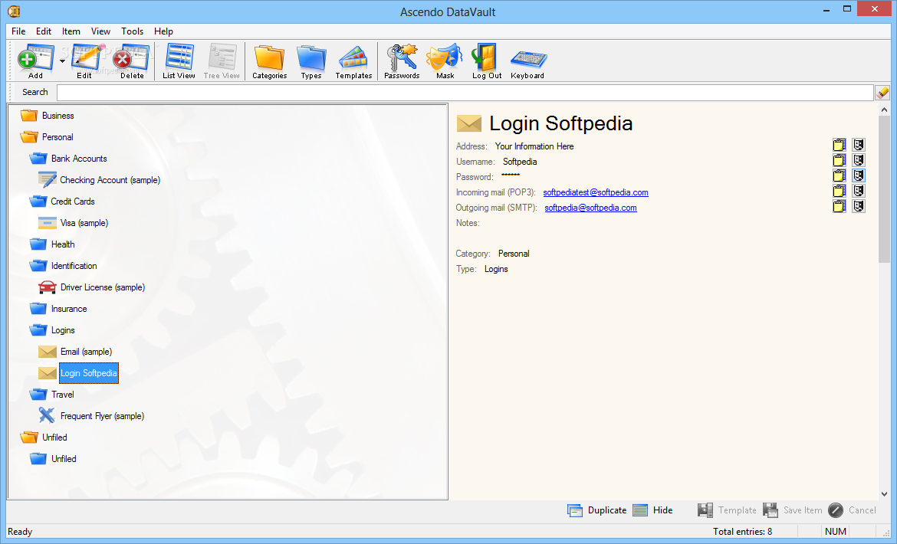This screenshot has width=897, height=544.
Task: Switch to List View
Action: (x=179, y=61)
